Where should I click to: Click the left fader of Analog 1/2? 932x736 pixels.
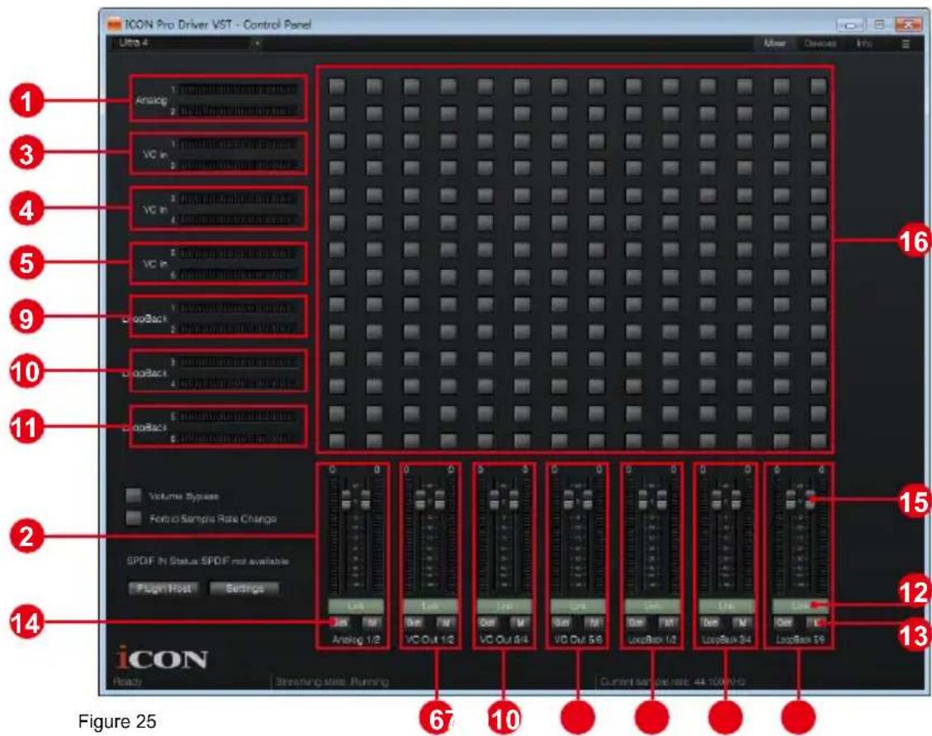coord(346,499)
